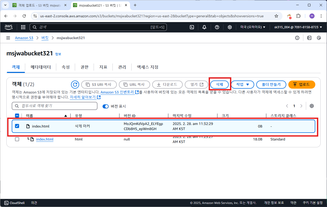
Task: Click the S3 URI 복사 button
Action: click(99, 85)
